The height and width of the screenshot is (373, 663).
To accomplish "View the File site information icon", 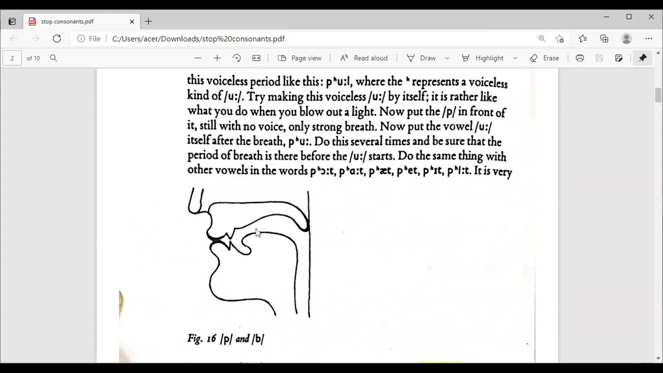I will (x=89, y=39).
